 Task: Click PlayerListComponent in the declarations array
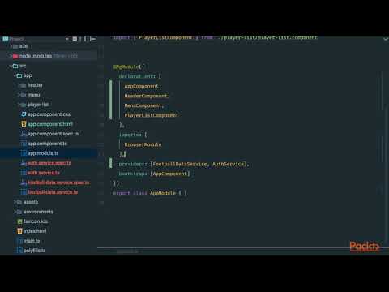tap(152, 115)
